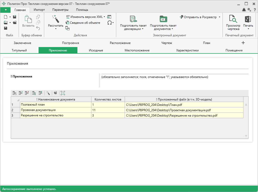The image size is (258, 192).
Task: Open the Характеристики section tab
Action: click(187, 50)
